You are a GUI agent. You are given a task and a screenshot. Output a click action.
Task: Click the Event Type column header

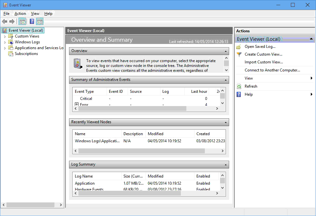(84, 92)
